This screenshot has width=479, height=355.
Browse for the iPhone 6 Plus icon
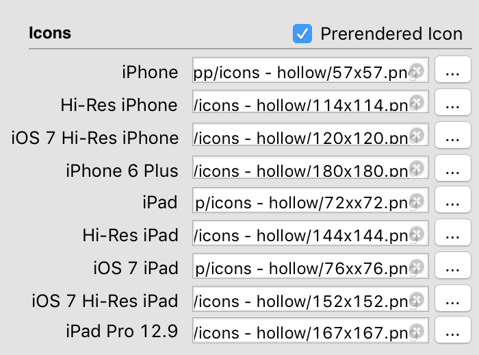[453, 170]
